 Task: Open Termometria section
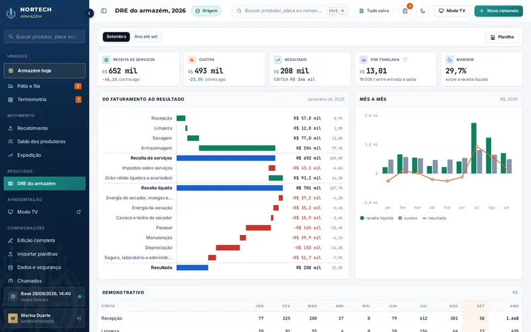click(44, 100)
